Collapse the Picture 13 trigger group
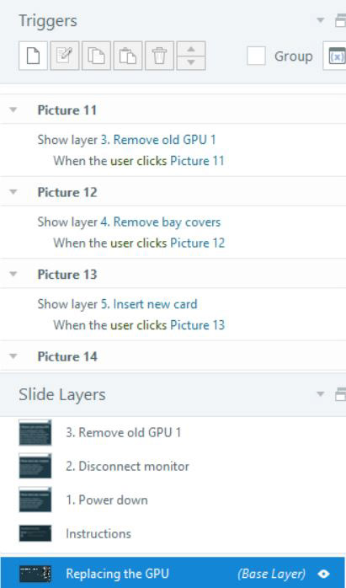Screen dimensions: 346x588 click(x=13, y=275)
